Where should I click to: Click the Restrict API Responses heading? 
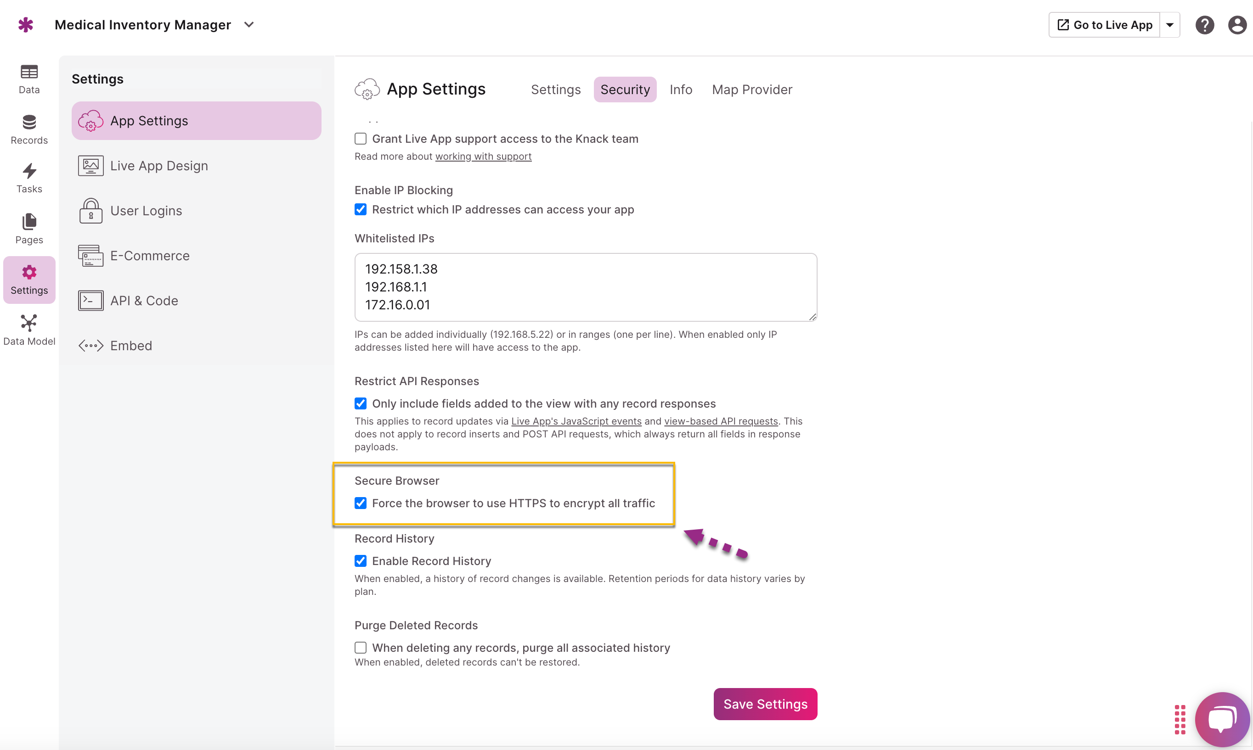417,381
